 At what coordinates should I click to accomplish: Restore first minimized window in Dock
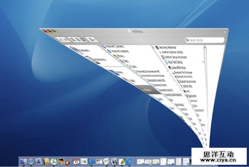point(141,162)
